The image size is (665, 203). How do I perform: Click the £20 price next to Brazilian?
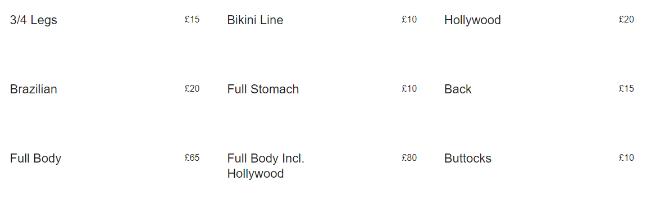point(192,88)
